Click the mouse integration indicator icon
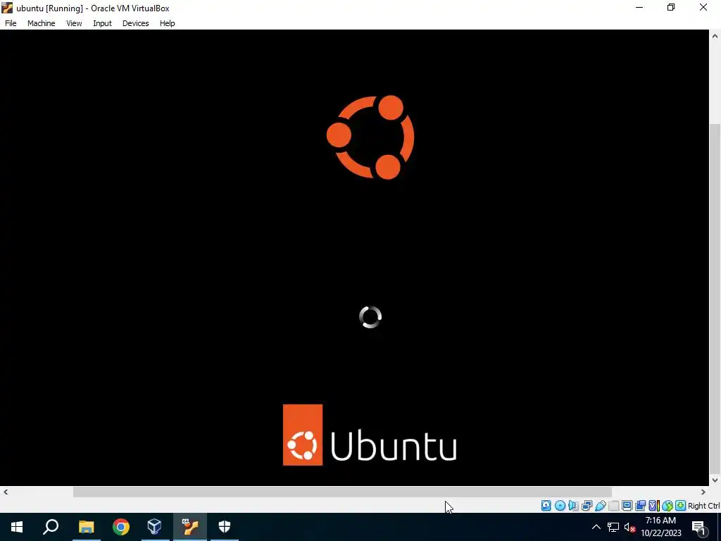The height and width of the screenshot is (541, 721). click(667, 506)
